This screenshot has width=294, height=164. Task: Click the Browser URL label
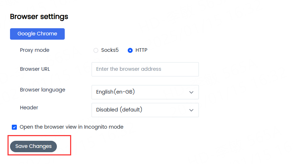pyautogui.click(x=35, y=69)
